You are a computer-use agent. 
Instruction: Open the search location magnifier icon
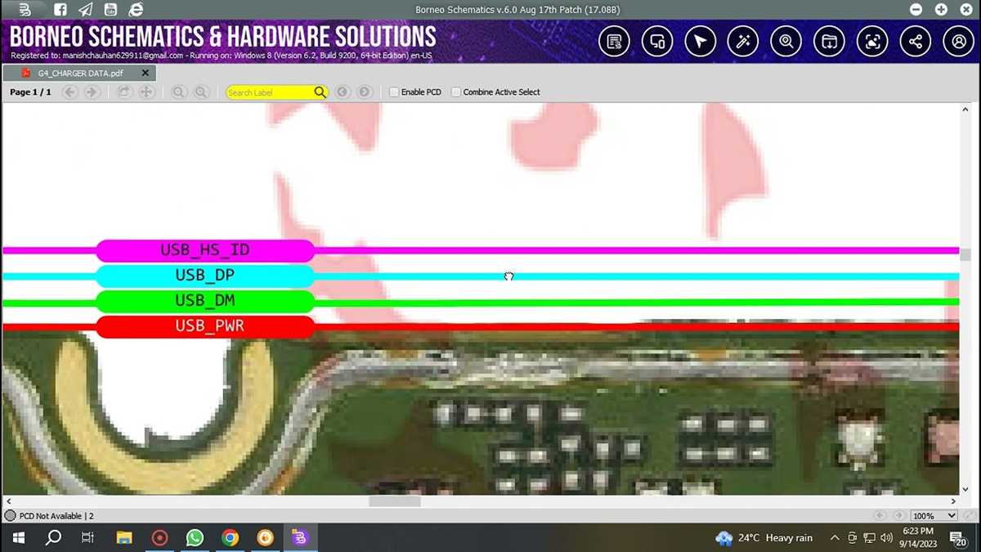tap(786, 41)
